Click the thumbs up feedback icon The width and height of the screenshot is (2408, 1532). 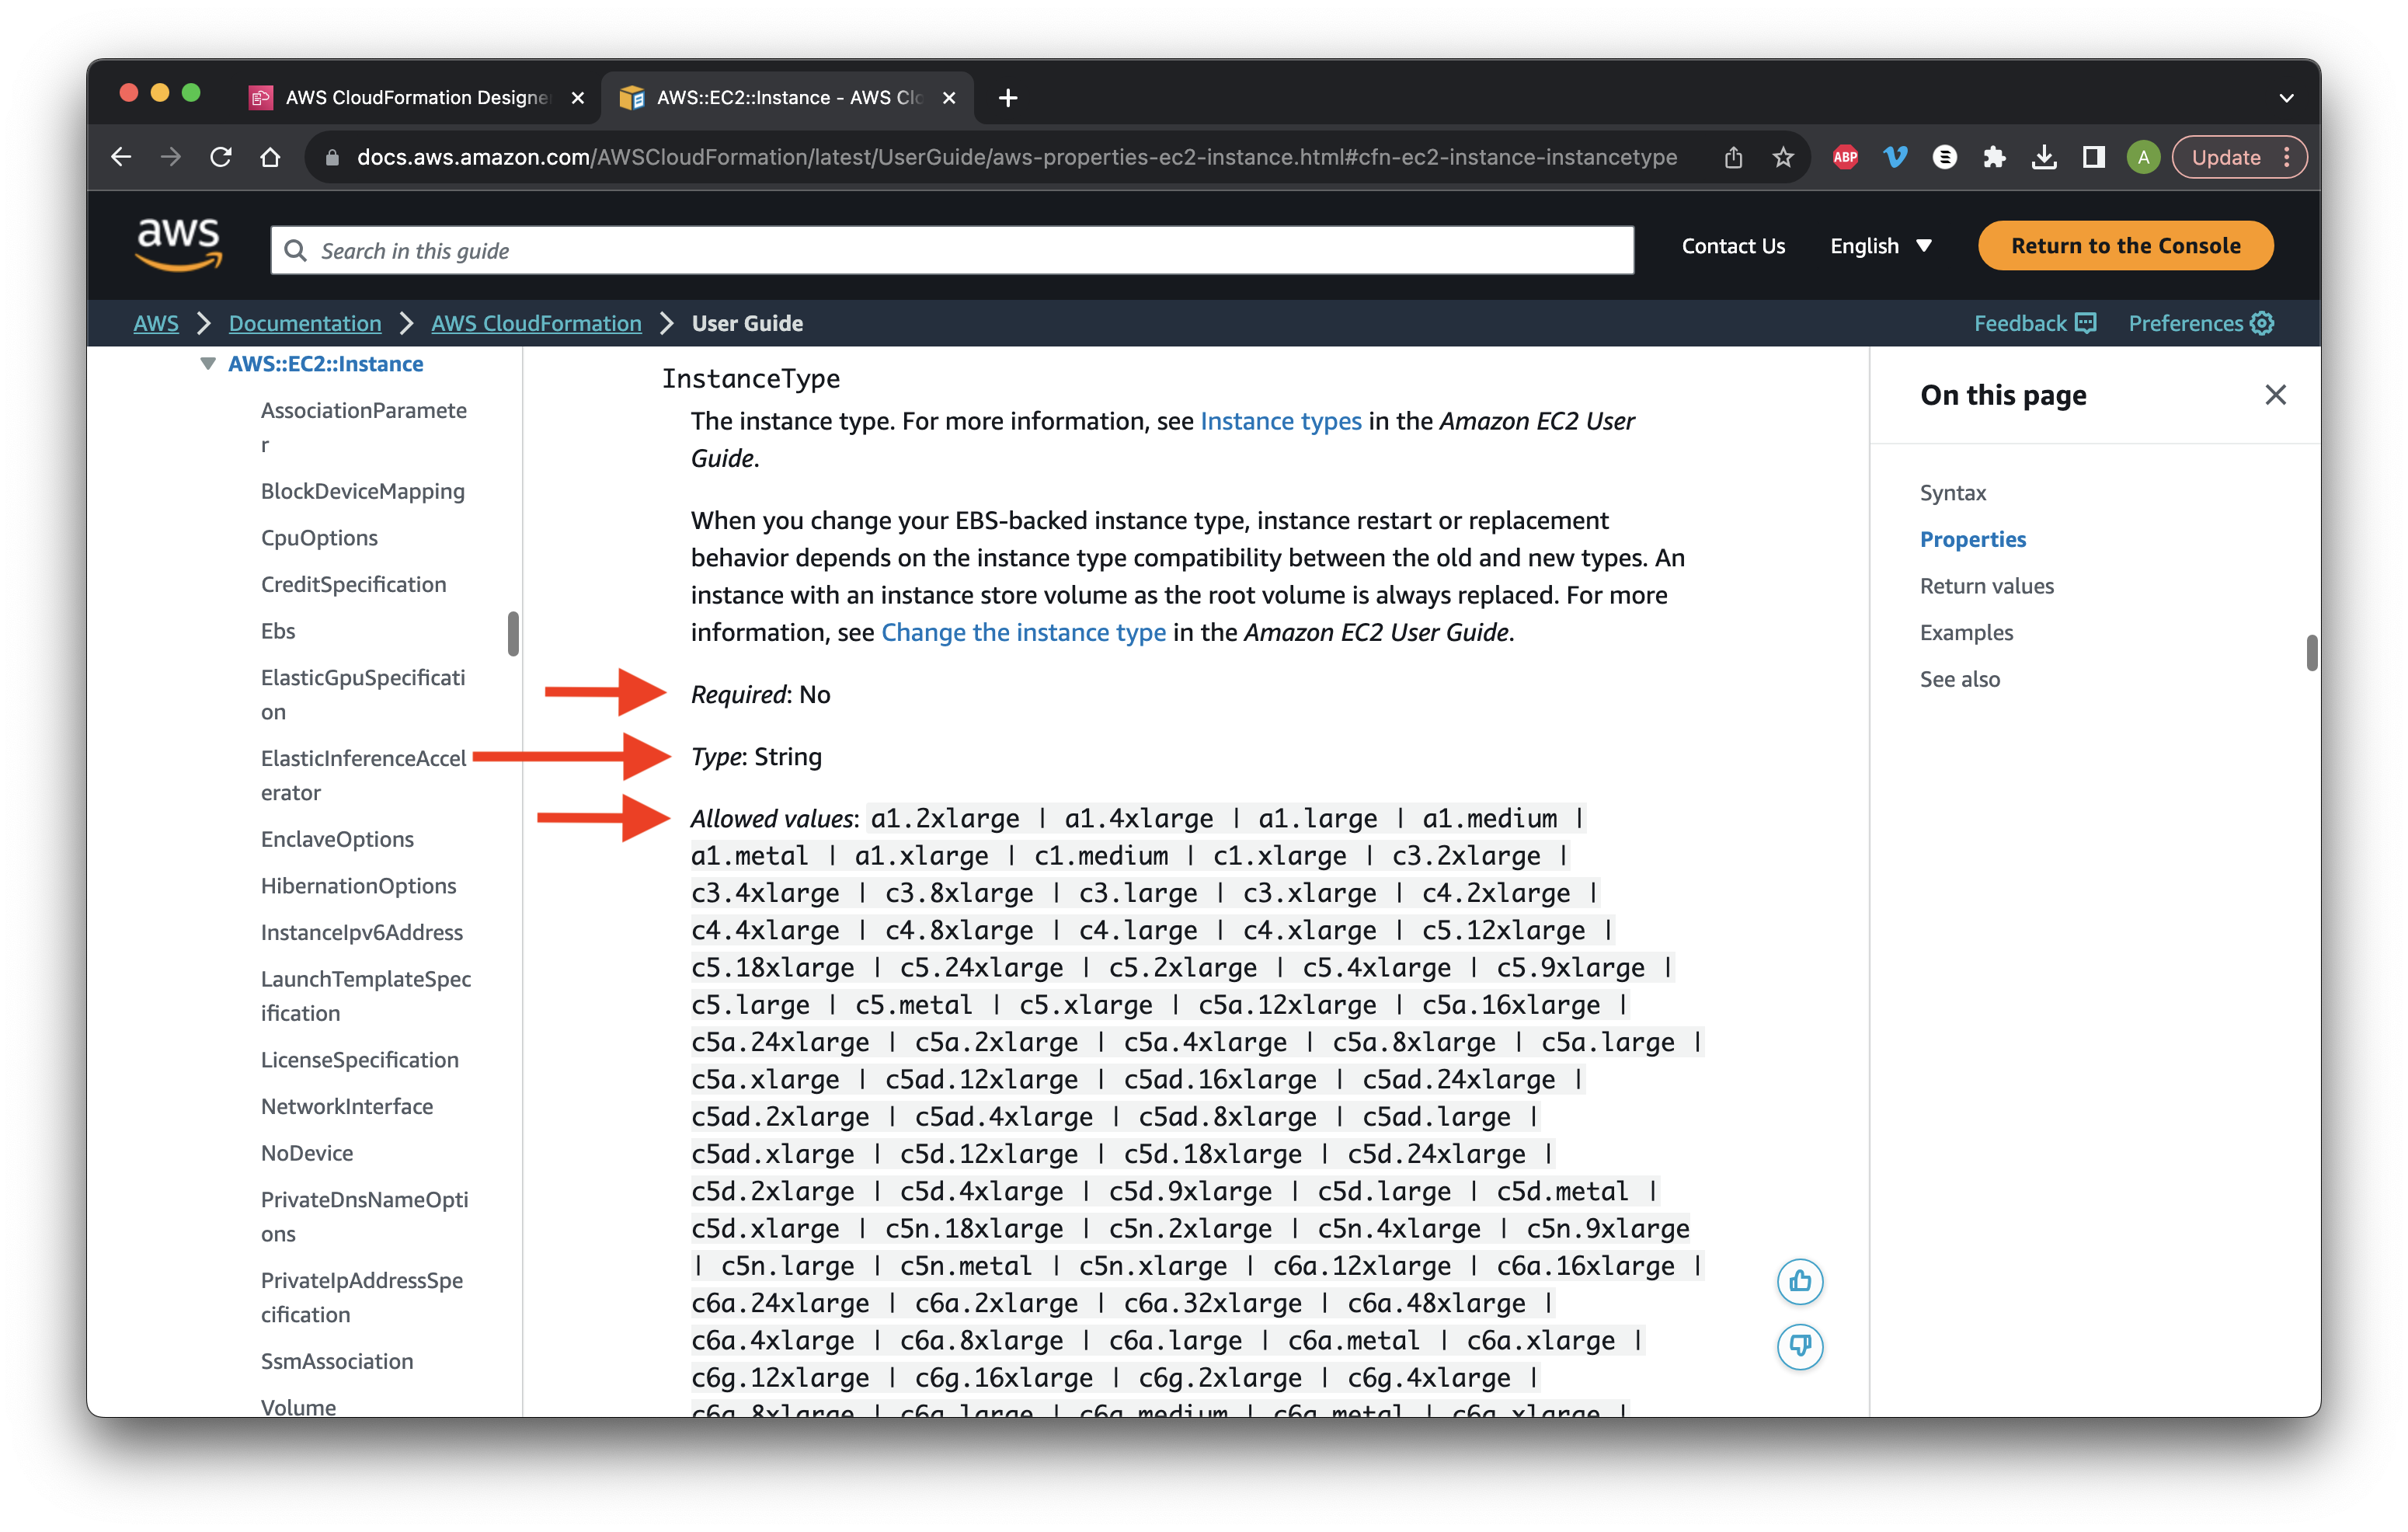click(x=1800, y=1281)
